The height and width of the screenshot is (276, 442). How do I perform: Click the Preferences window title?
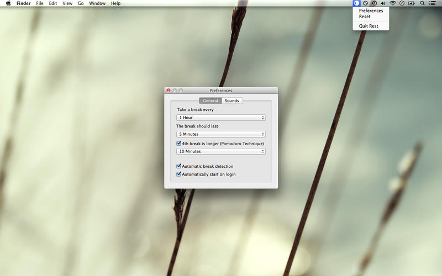pyautogui.click(x=221, y=91)
